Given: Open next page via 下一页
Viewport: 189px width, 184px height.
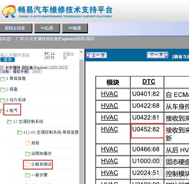Looking at the screenshot, I should pyautogui.click(x=157, y=55).
